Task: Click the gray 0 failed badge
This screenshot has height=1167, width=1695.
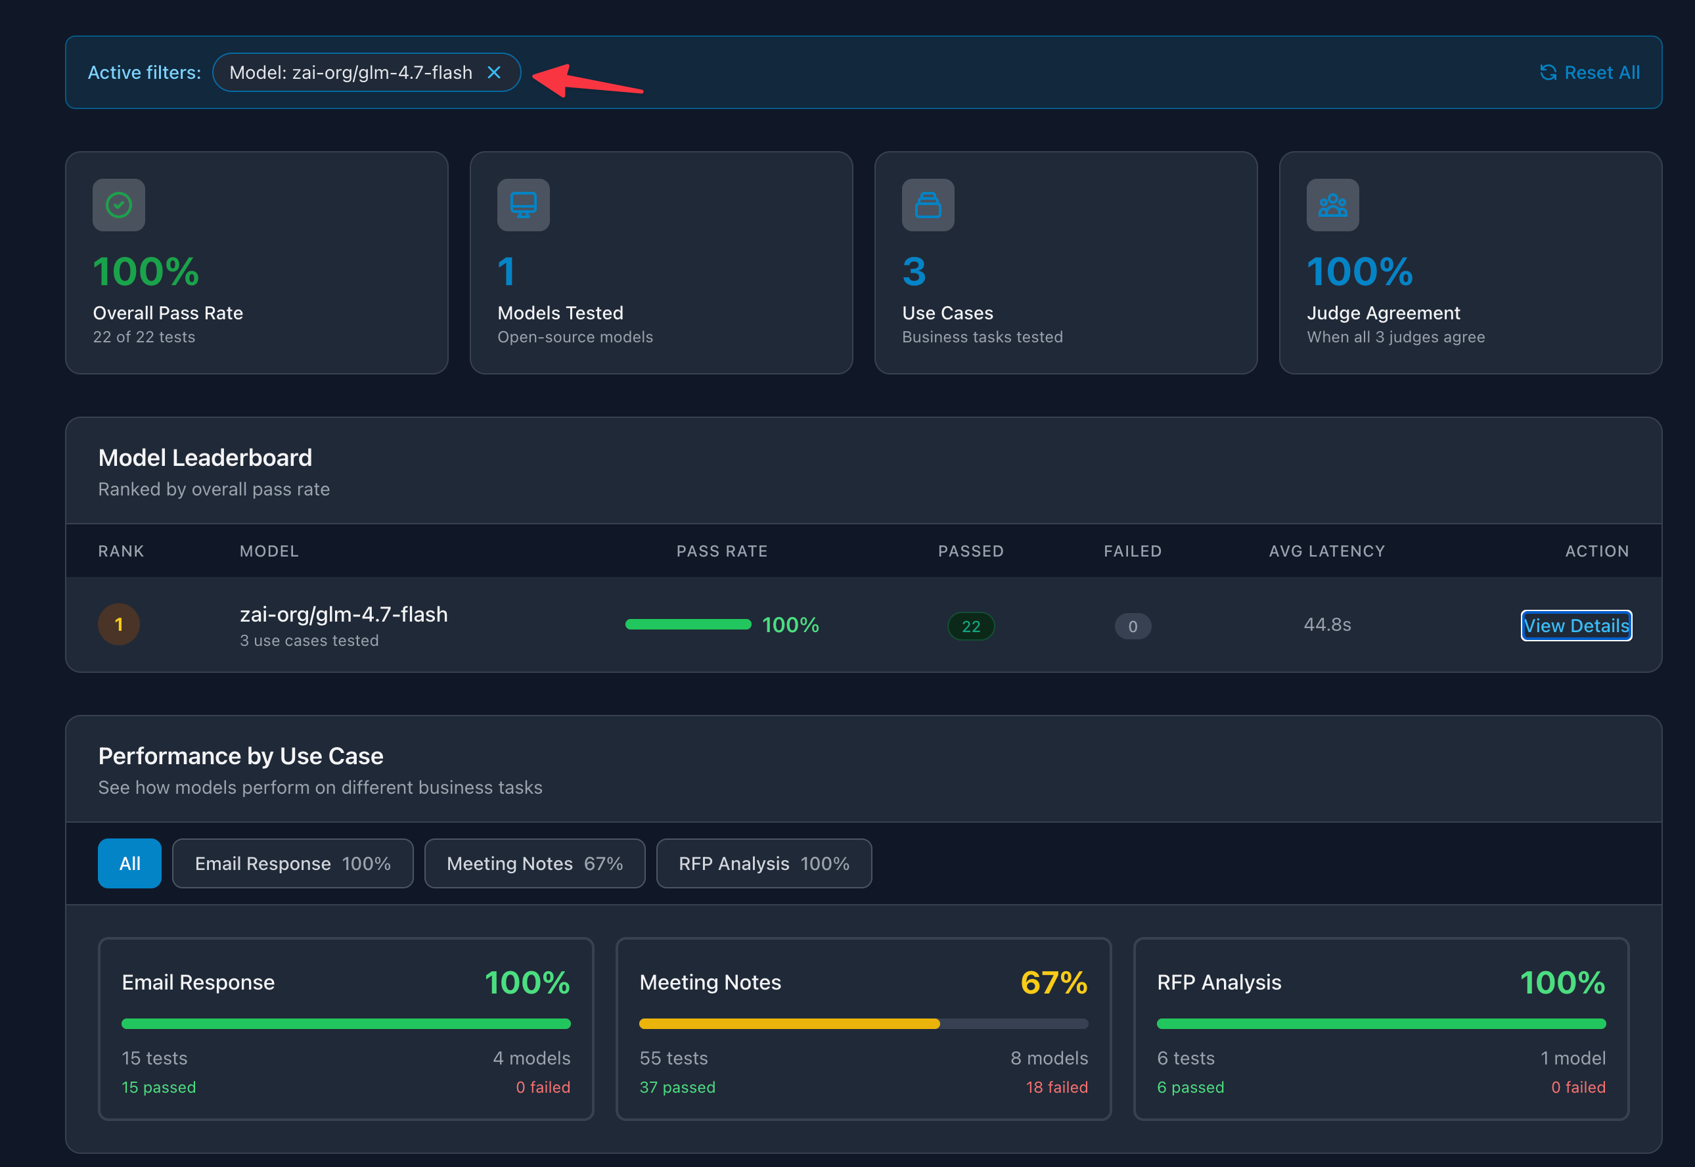Action: pyautogui.click(x=1133, y=626)
